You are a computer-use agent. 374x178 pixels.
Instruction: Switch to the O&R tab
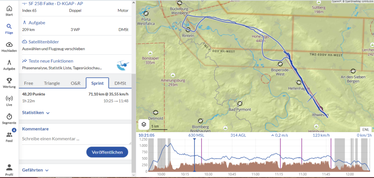(75, 83)
